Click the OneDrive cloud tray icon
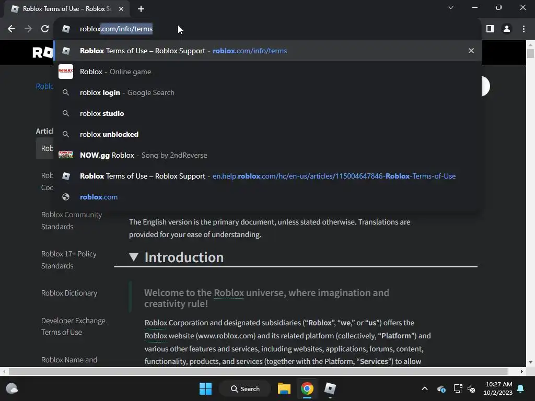The image size is (535, 401). tap(441, 388)
